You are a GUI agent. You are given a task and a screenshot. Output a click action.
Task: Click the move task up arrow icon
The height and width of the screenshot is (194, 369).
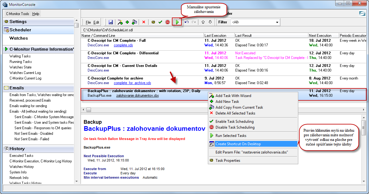click(203, 22)
